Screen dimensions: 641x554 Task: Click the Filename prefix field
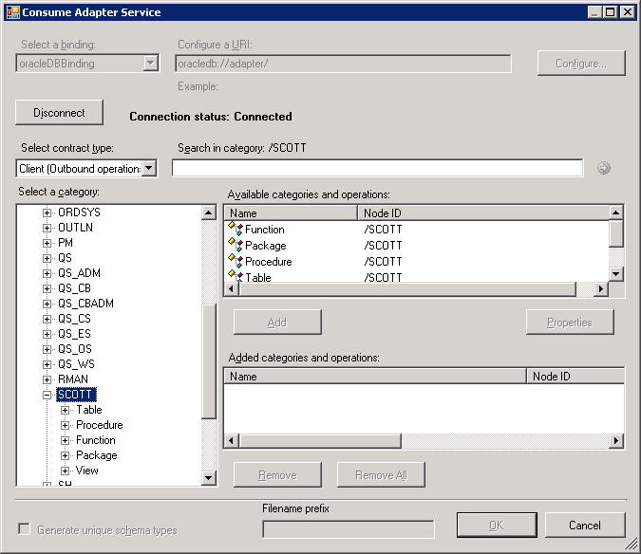pyautogui.click(x=349, y=529)
